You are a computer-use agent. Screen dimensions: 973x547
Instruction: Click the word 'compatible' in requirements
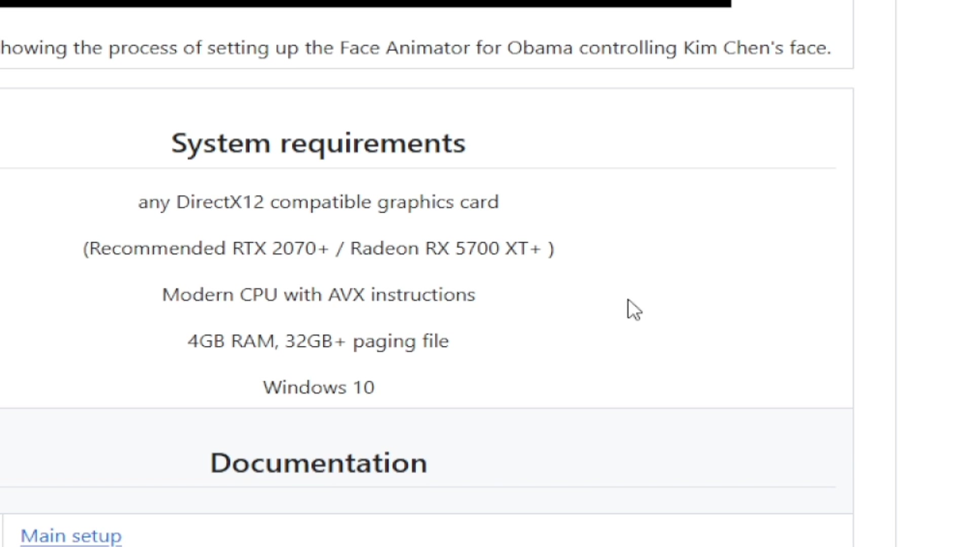coord(321,202)
